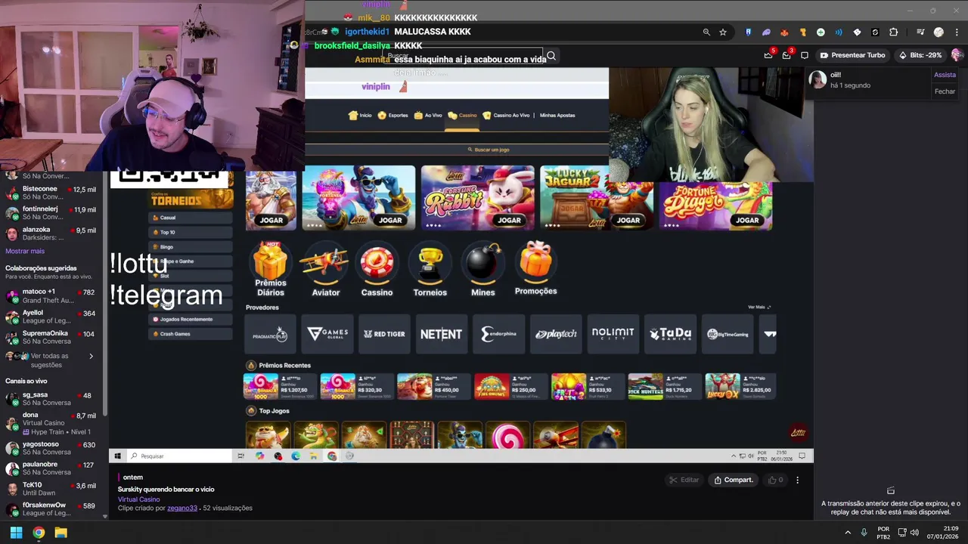Open the Windows Start menu
The height and width of the screenshot is (544, 968).
coord(16,533)
